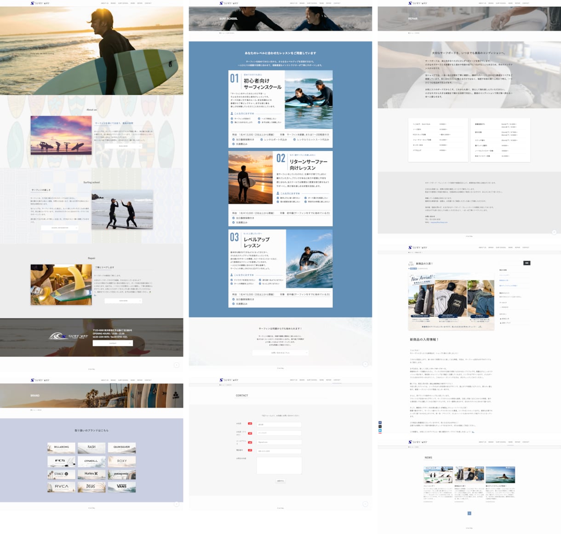The image size is (561, 534).
Task: Open the lesson 03 wave-riding surfer photo
Action: click(x=309, y=259)
